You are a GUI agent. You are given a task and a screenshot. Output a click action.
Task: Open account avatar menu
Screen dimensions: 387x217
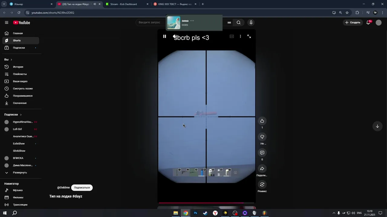click(379, 23)
